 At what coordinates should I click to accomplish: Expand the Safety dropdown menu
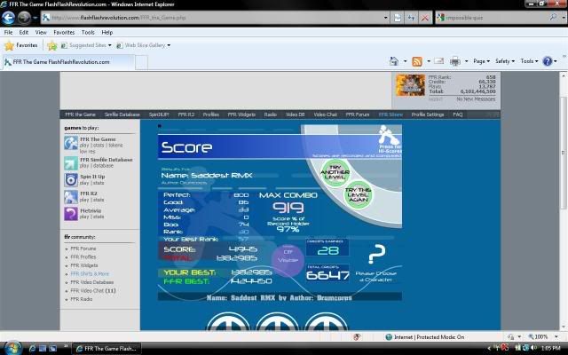pyautogui.click(x=505, y=61)
